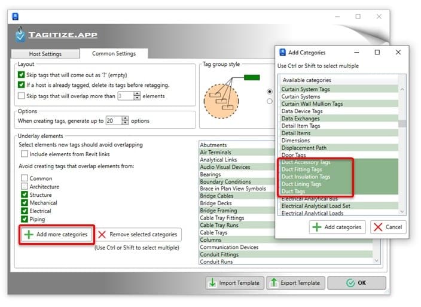Select Communication Devices in underlay list
421x307 pixels.
[x=286, y=247]
